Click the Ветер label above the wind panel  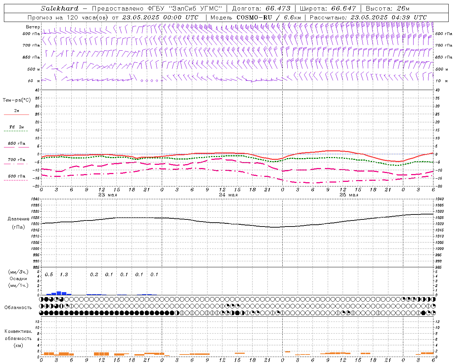(33, 27)
